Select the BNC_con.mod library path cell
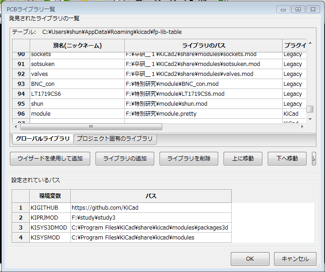 (x=204, y=84)
